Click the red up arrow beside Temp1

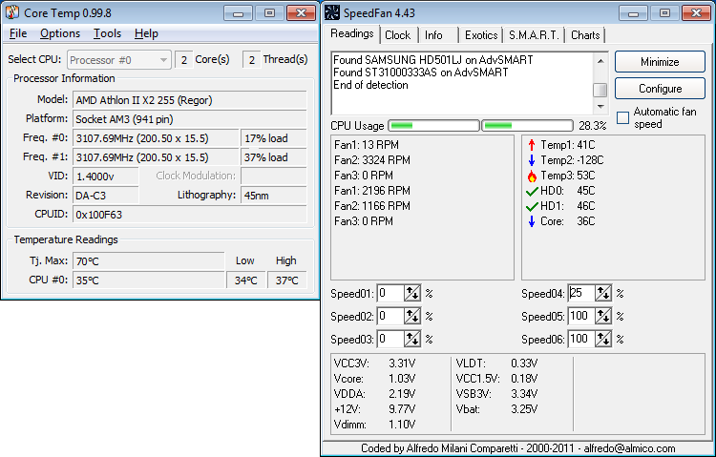point(532,145)
